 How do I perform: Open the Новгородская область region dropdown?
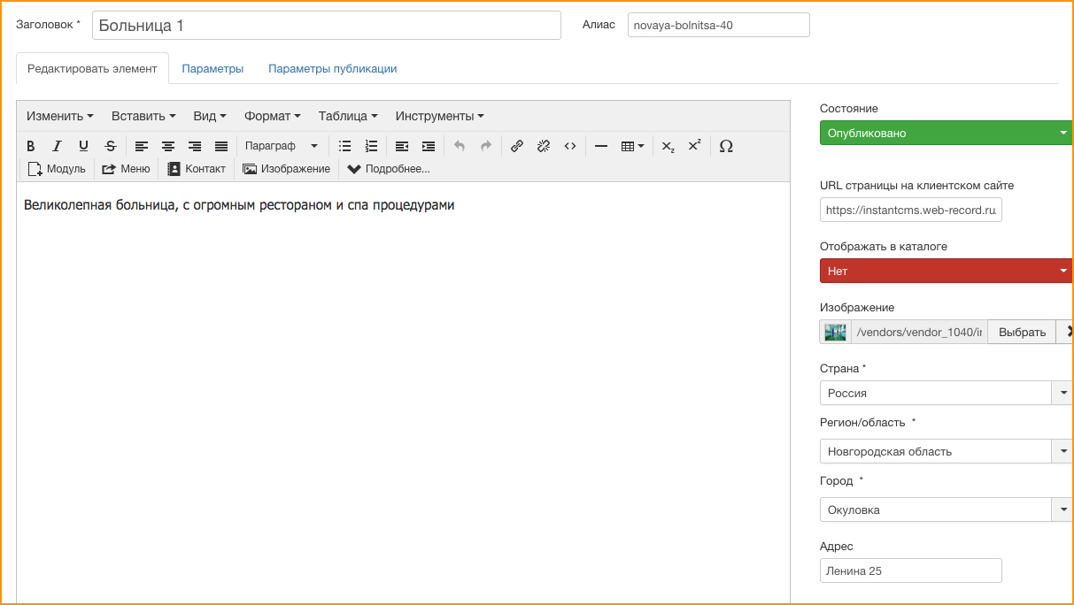(x=947, y=451)
